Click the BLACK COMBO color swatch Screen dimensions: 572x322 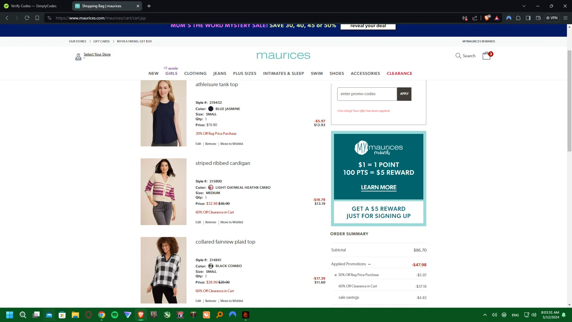coord(211,266)
